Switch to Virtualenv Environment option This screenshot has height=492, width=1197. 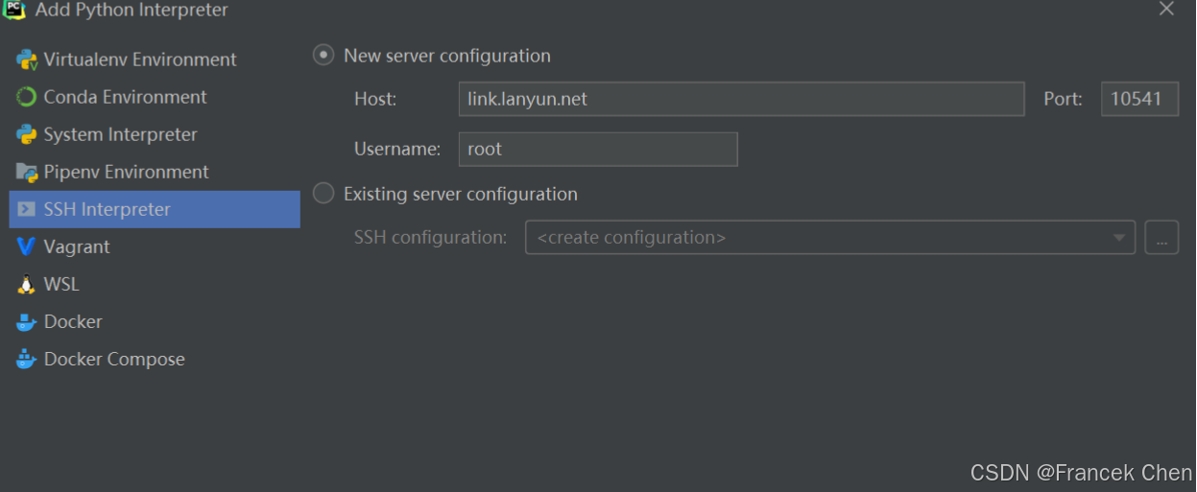(155, 59)
